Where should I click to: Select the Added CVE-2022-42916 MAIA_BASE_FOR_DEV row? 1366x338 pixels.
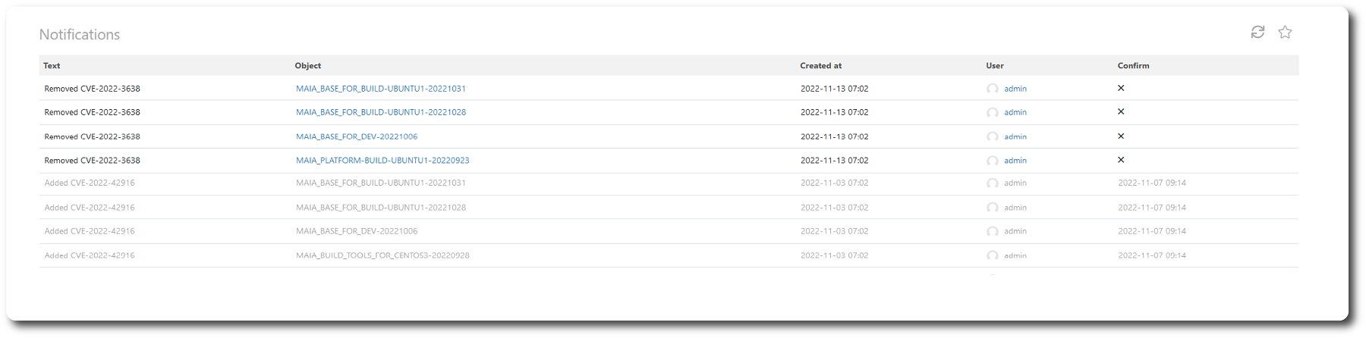[x=669, y=231]
